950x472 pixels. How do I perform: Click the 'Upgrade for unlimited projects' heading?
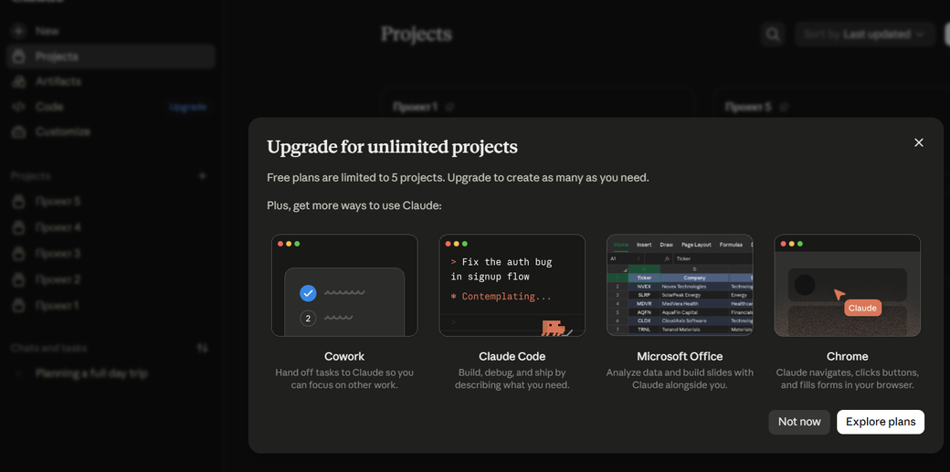click(x=392, y=147)
